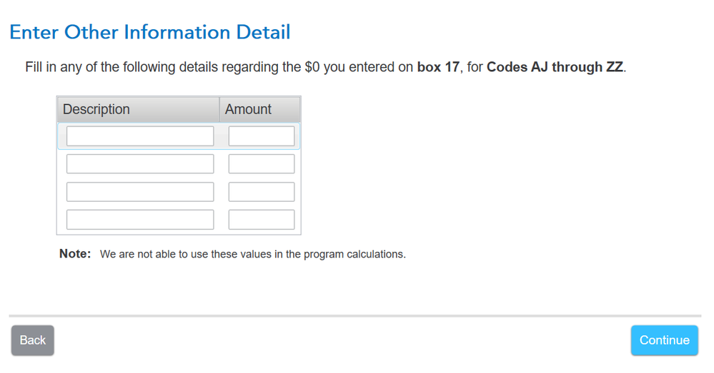Click the bold "Codes AJ through ZZ" text

(x=555, y=68)
